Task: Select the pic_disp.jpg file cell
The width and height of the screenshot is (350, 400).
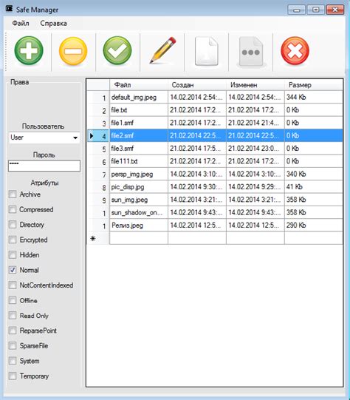Action: coord(139,187)
